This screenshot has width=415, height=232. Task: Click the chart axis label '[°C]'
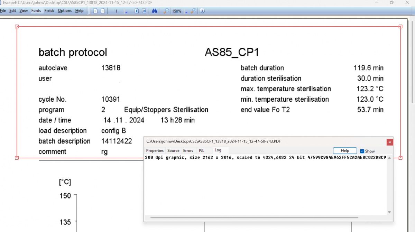65,182
